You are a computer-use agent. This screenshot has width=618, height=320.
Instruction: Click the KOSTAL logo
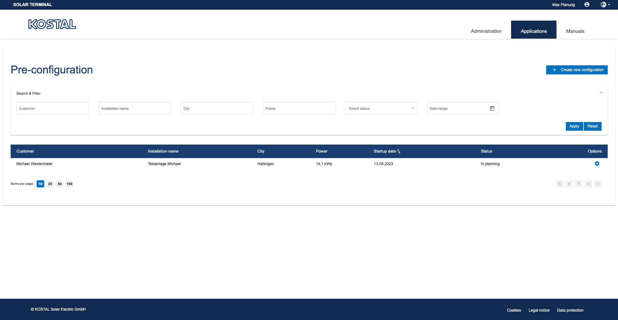click(x=52, y=24)
